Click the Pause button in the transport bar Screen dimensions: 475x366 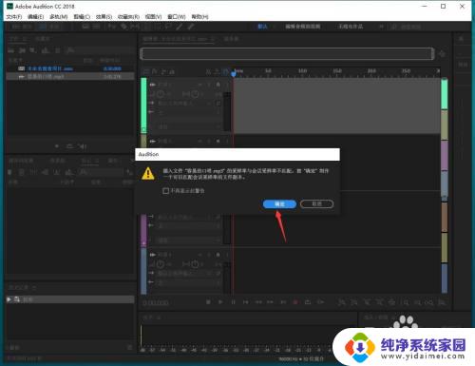[x=233, y=302]
